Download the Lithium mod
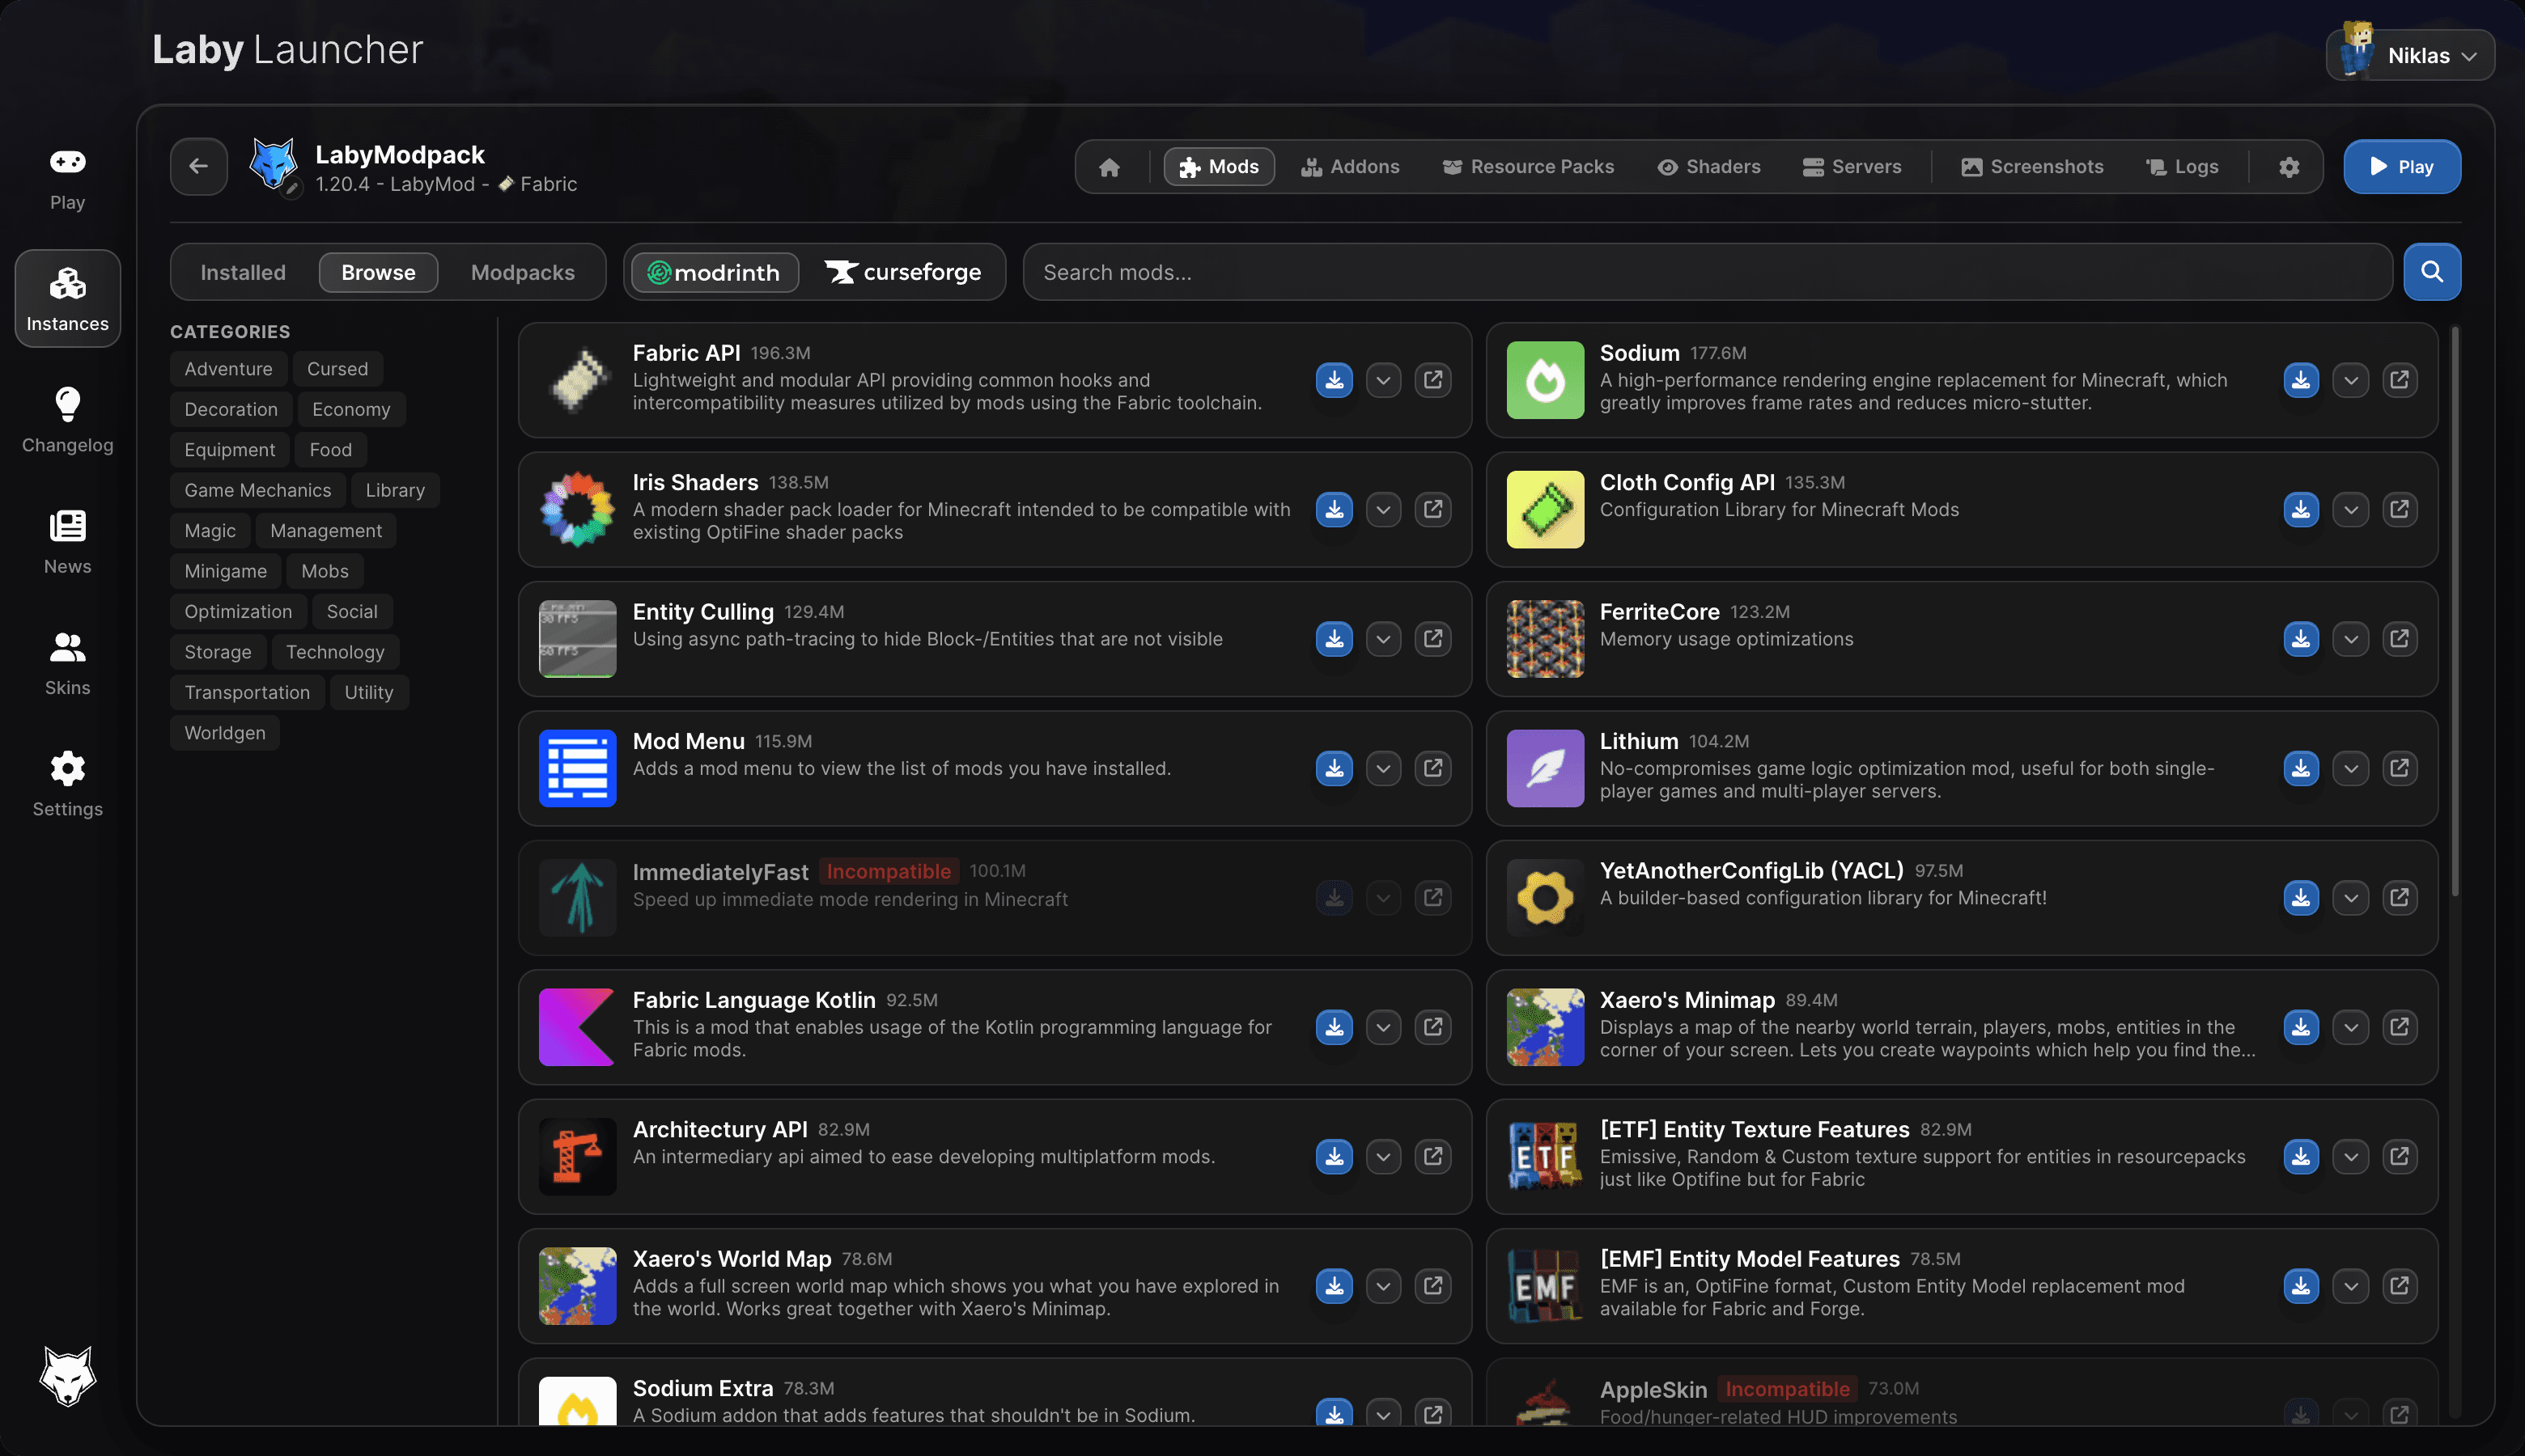The height and width of the screenshot is (1456, 2525). tap(2301, 768)
